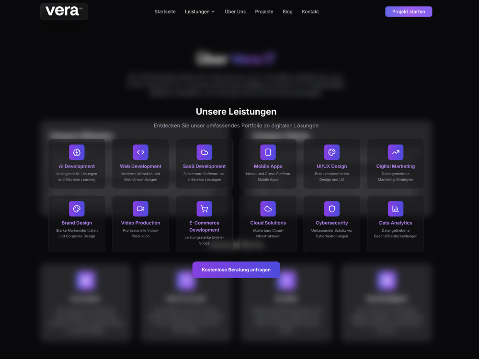Open the UI/UX Design title link
Screen dimensions: 479x359
click(x=332, y=167)
